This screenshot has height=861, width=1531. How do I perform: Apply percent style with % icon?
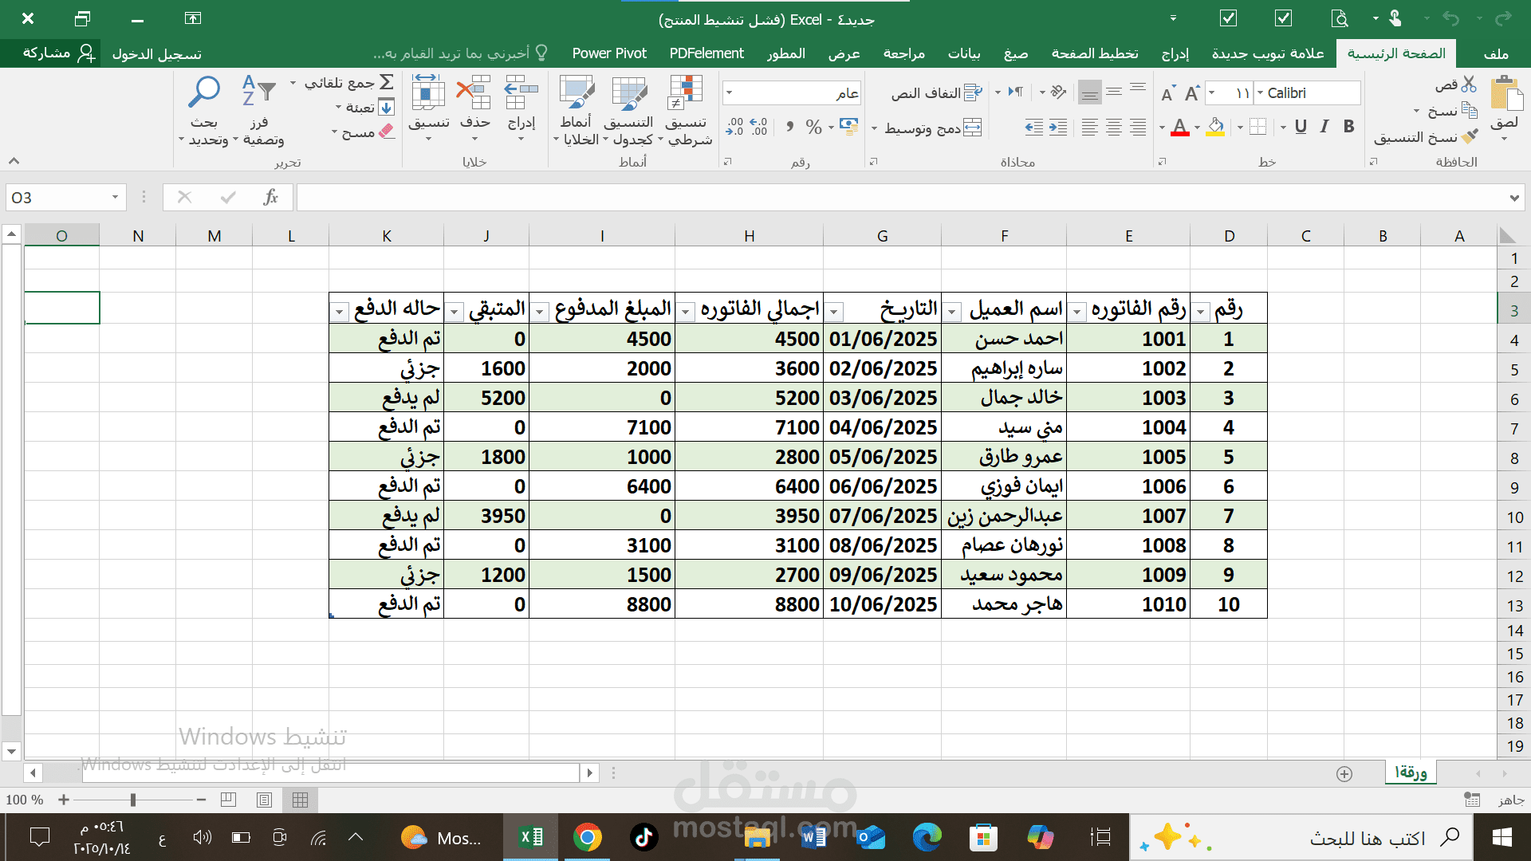(x=813, y=127)
